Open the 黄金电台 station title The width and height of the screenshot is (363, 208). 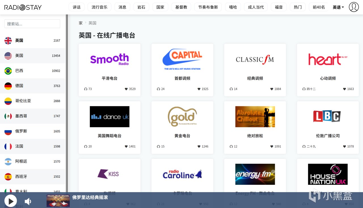[182, 136]
